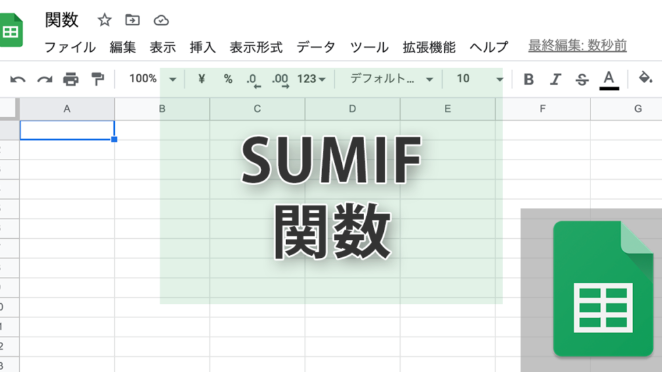662x372 pixels.
Task: Open the データ menu
Action: [316, 48]
